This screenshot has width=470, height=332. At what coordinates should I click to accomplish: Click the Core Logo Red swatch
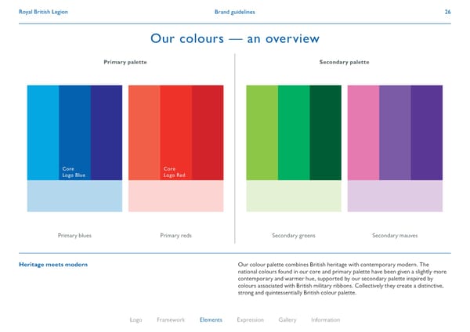coord(175,133)
